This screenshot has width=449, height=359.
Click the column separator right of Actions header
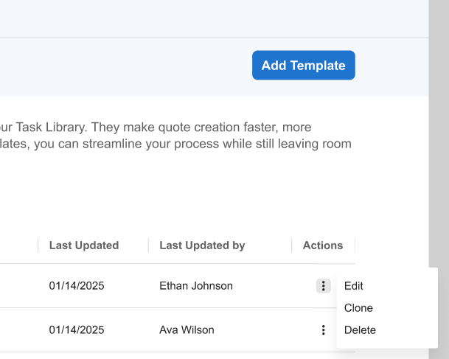(355, 245)
